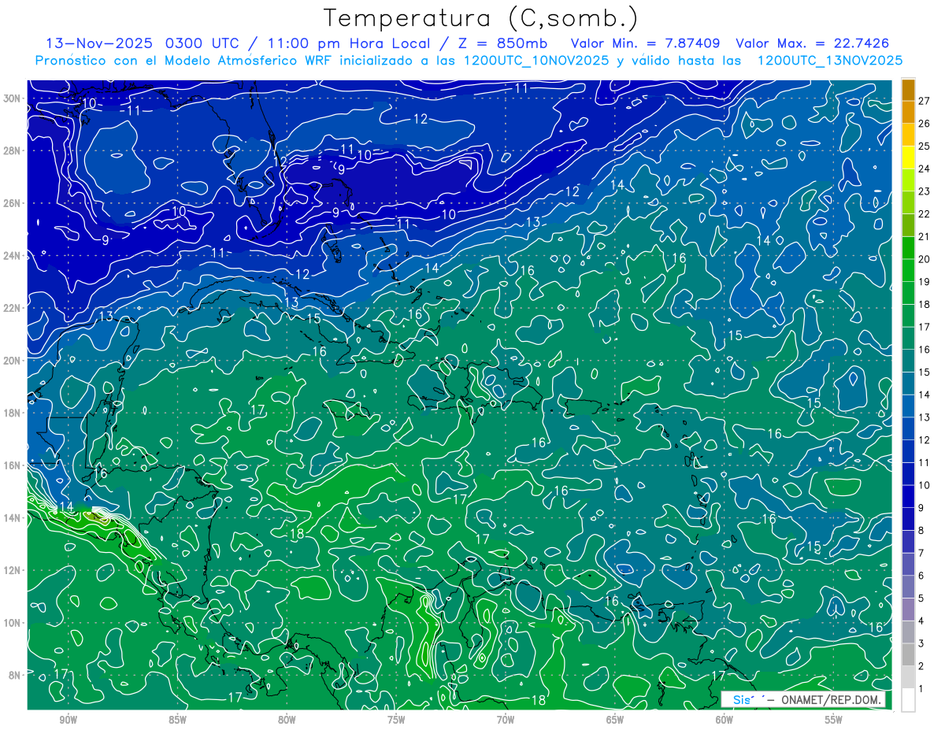
Task: Click the white bottom swatch below color bar label 1
Action: [908, 700]
